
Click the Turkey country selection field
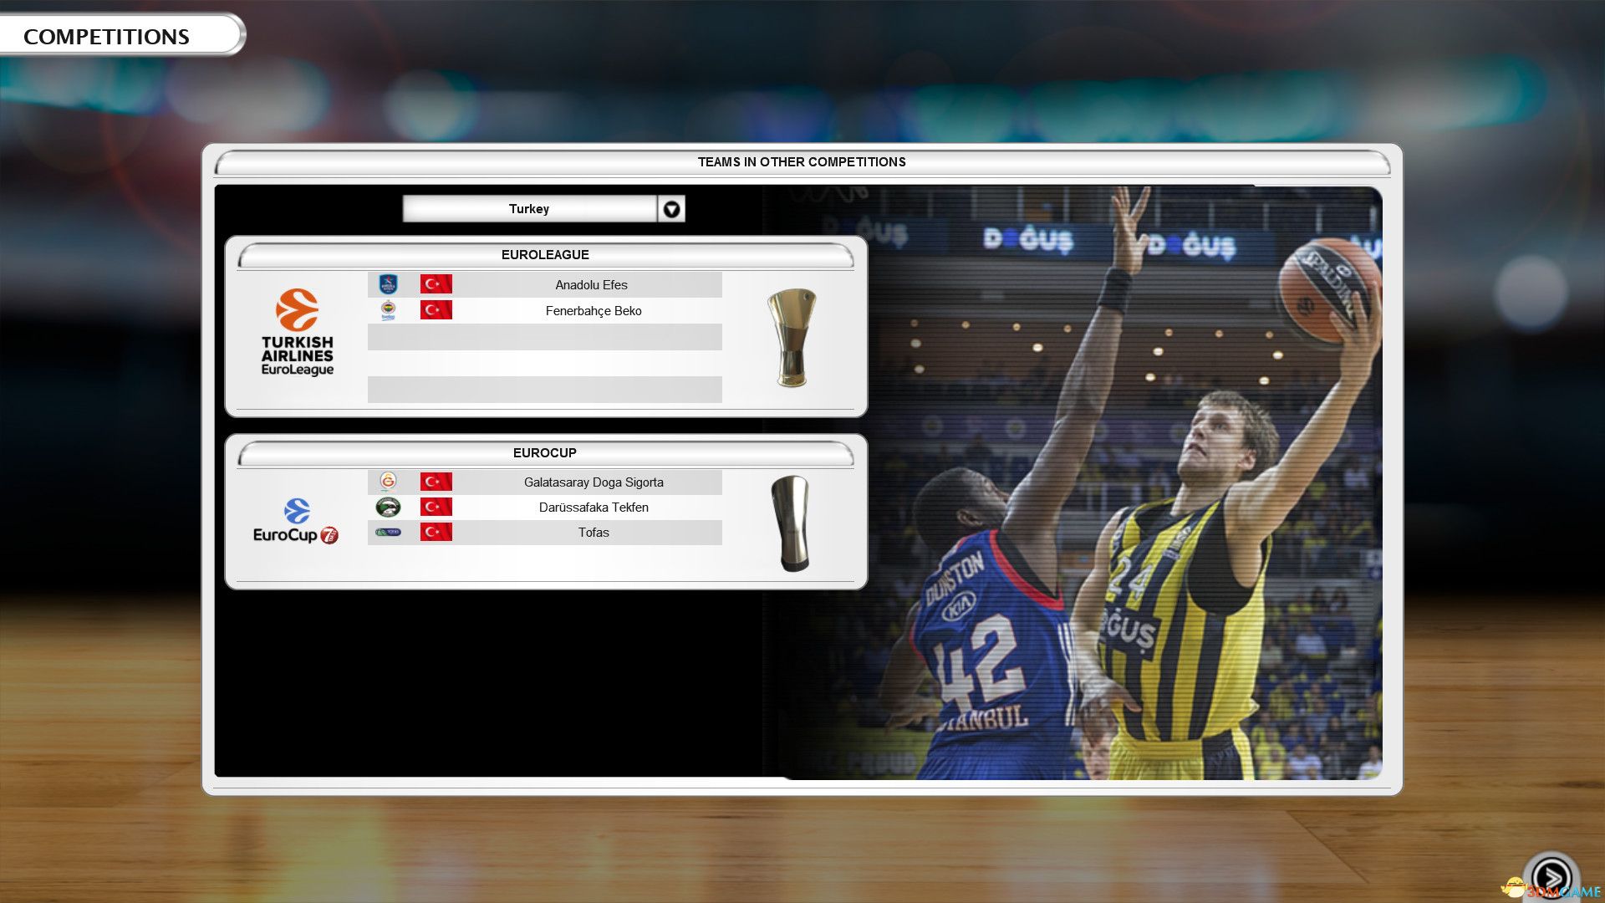[529, 209]
